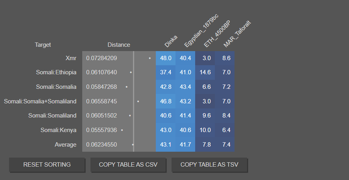Viewport: 349px width, 180px height.
Task: Click the Distance column header
Action: pyautogui.click(x=119, y=45)
